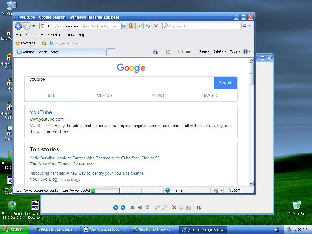Click the address bar URL field
Image resolution: width=312 pixels, height=234 pixels.
80,26
